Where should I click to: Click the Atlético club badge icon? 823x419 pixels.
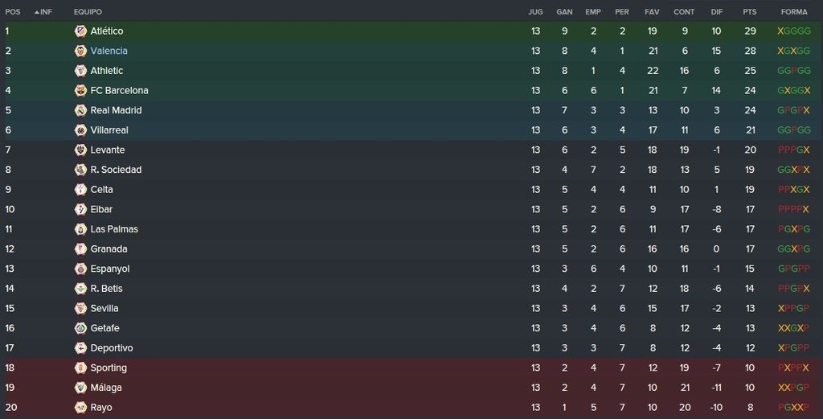click(x=80, y=31)
